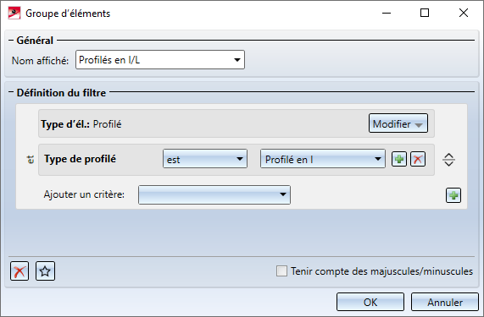Image resolution: width=484 pixels, height=317 pixels.
Task: Enable Tenir compte des majuscules/minuscules checkbox
Action: click(281, 271)
